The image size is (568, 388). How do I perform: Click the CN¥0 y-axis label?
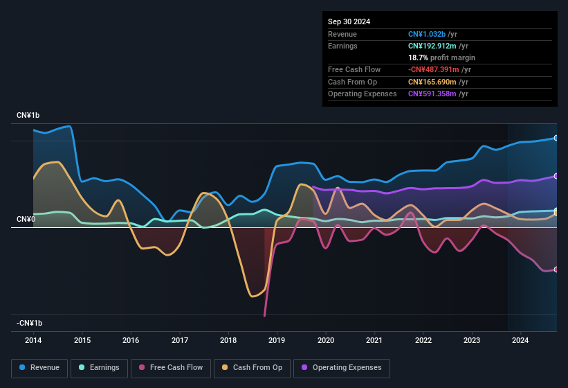click(26, 220)
